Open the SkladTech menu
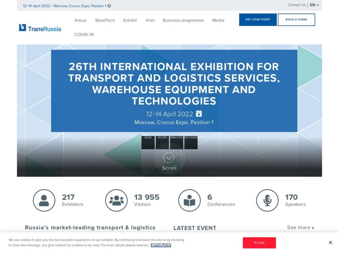 point(105,20)
